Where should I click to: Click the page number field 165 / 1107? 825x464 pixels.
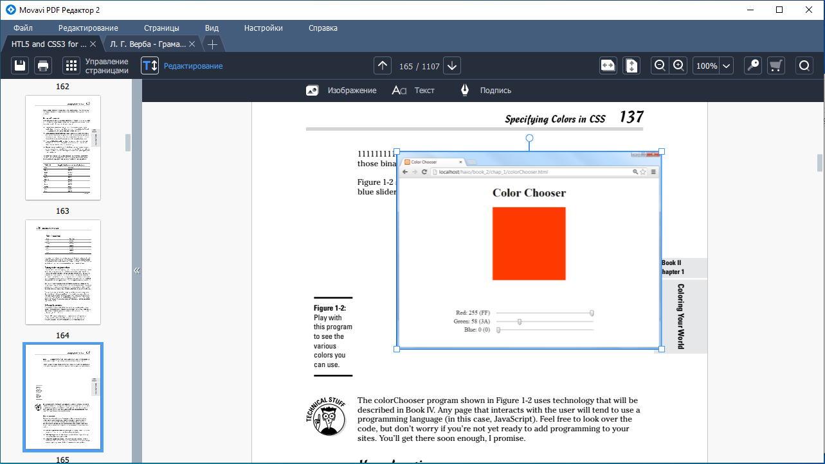pos(418,66)
